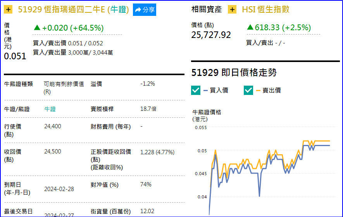Select bid/ask volume 3,000萬/ 3,044萬
The width and height of the screenshot is (343, 217).
tap(91, 53)
